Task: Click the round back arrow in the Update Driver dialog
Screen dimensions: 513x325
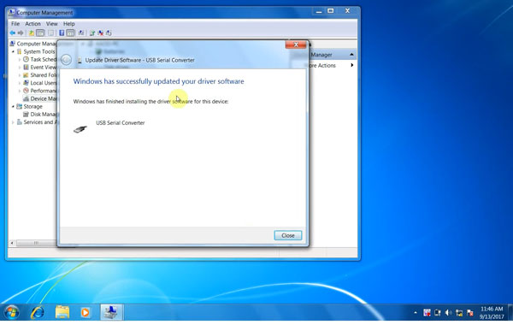Action: [x=66, y=60]
